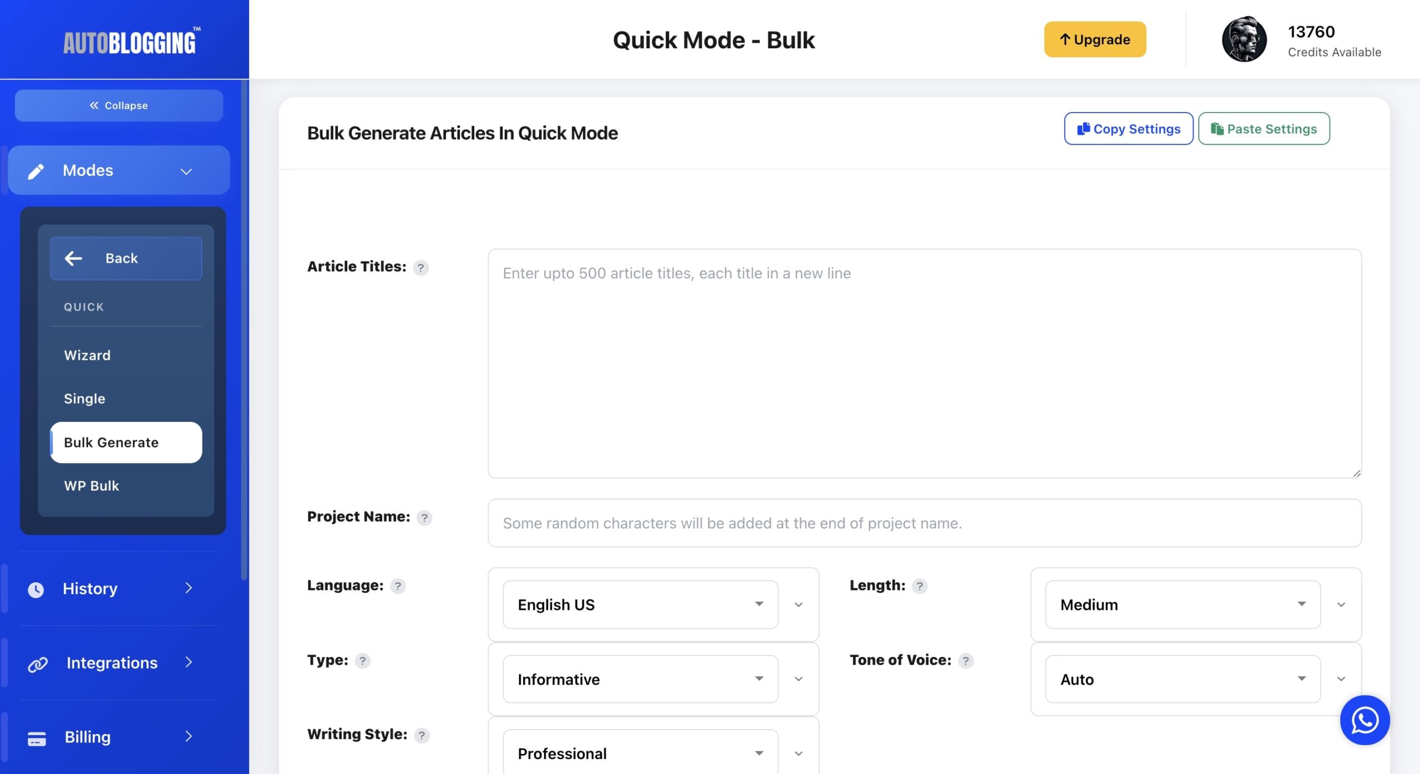This screenshot has height=774, width=1420.
Task: Open the WP Bulk menu item
Action: coord(92,486)
